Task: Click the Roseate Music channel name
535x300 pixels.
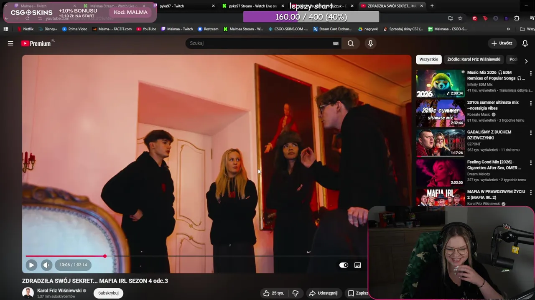Action: click(x=479, y=115)
